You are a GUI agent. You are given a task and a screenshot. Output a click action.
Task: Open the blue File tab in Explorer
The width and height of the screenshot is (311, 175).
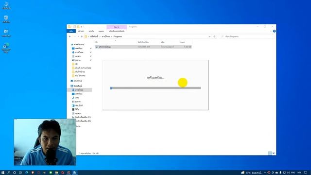(71, 31)
